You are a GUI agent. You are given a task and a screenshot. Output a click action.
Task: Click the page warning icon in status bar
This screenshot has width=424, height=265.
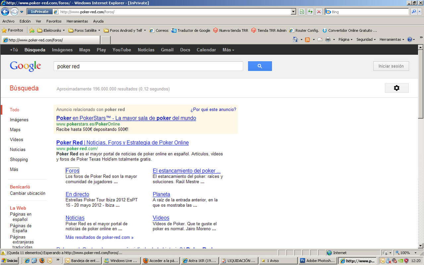(3, 253)
